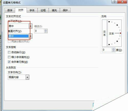Select the lower-right diamond on the orientation dial

pos(117,41)
